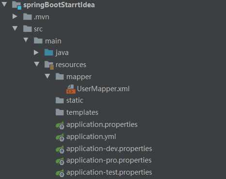226x179 pixels.
Task: Click the springBootStarrtIdea module icon
Action: point(17,5)
